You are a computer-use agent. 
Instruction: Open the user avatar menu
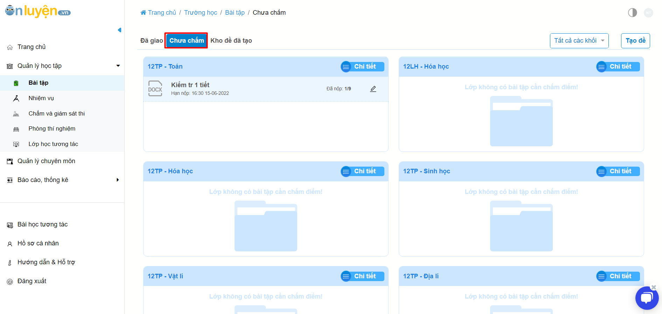[x=649, y=13]
